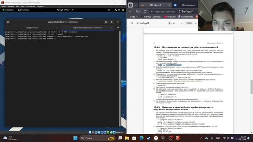Screen dimensions: 253x142
Task: Select the 013-nfs.pdf browser tab
Action: (x=155, y=5)
